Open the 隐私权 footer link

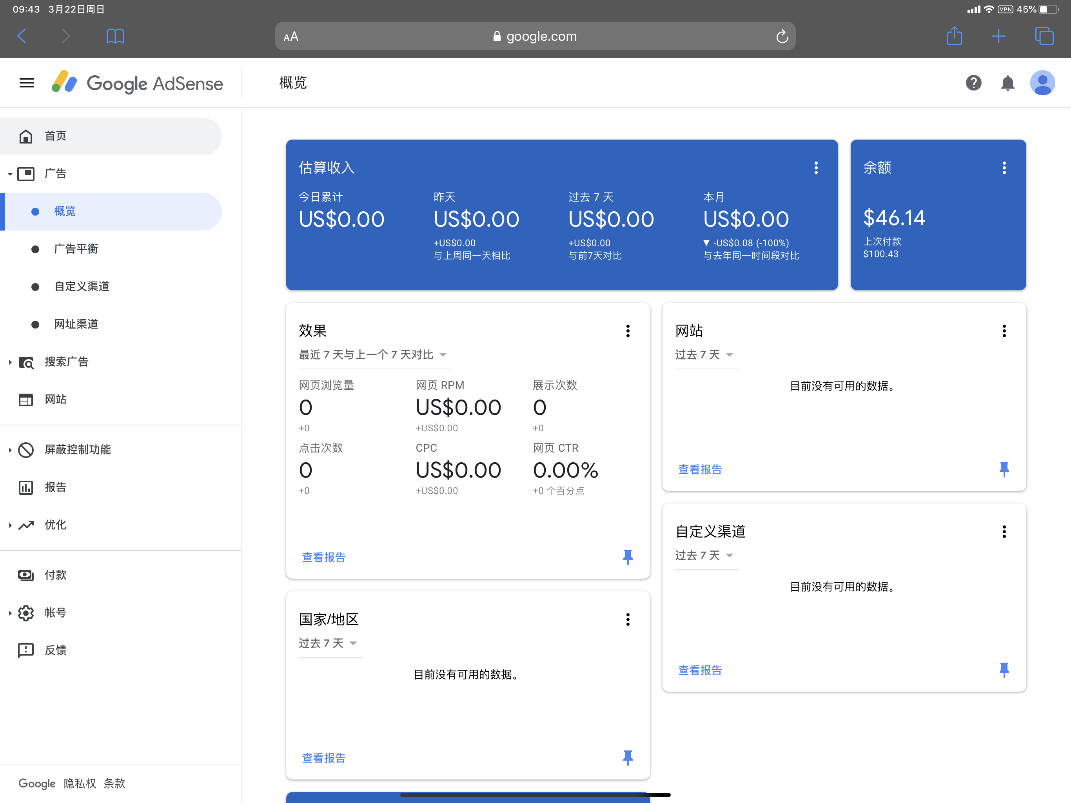tap(80, 783)
